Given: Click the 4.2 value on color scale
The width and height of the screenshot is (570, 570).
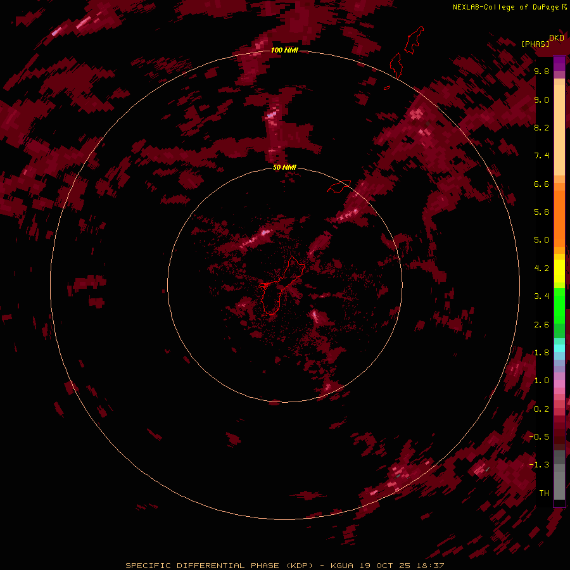Looking at the screenshot, I should tap(541, 269).
